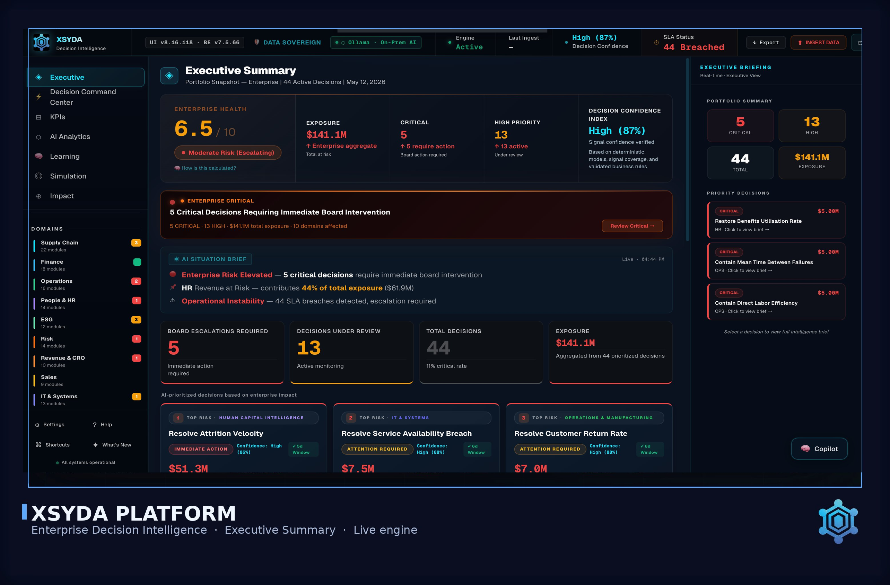Click the What's New sparkle icon
The image size is (890, 585).
point(95,444)
